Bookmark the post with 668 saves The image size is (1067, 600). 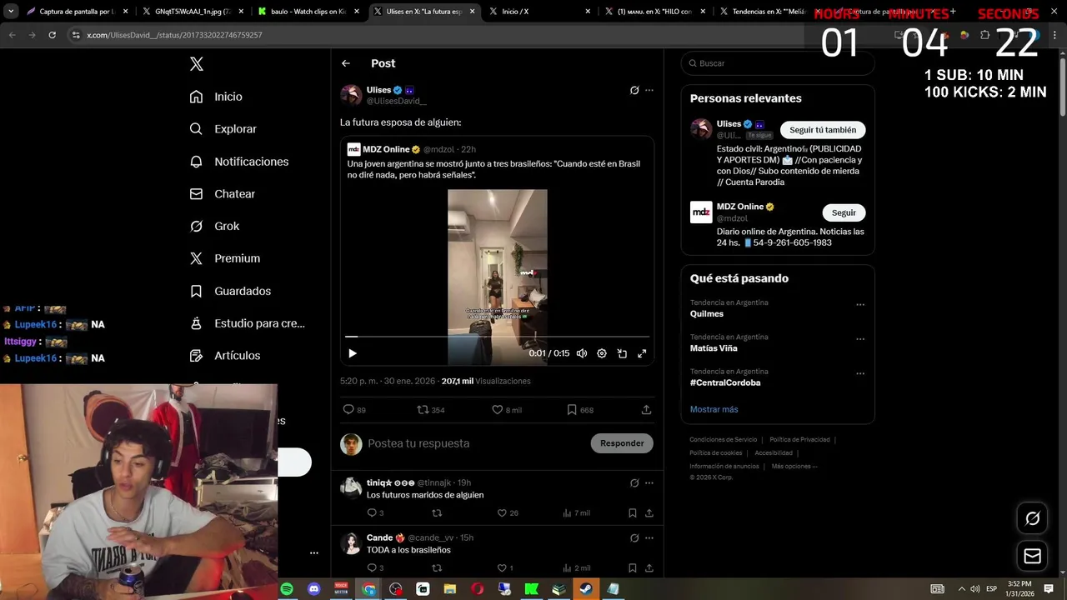click(x=580, y=410)
